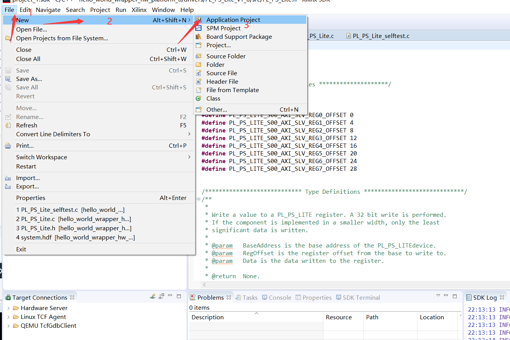Choose Application Project from the New submenu

(250, 20)
